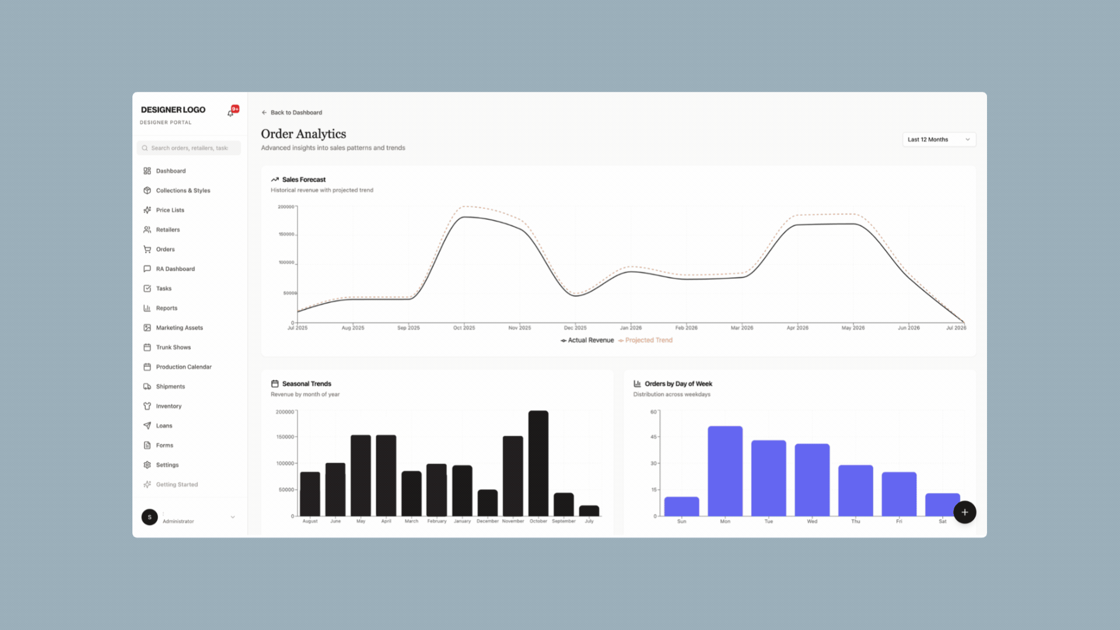
Task: Click the Seasonal Trends calendar icon
Action: coord(275,384)
